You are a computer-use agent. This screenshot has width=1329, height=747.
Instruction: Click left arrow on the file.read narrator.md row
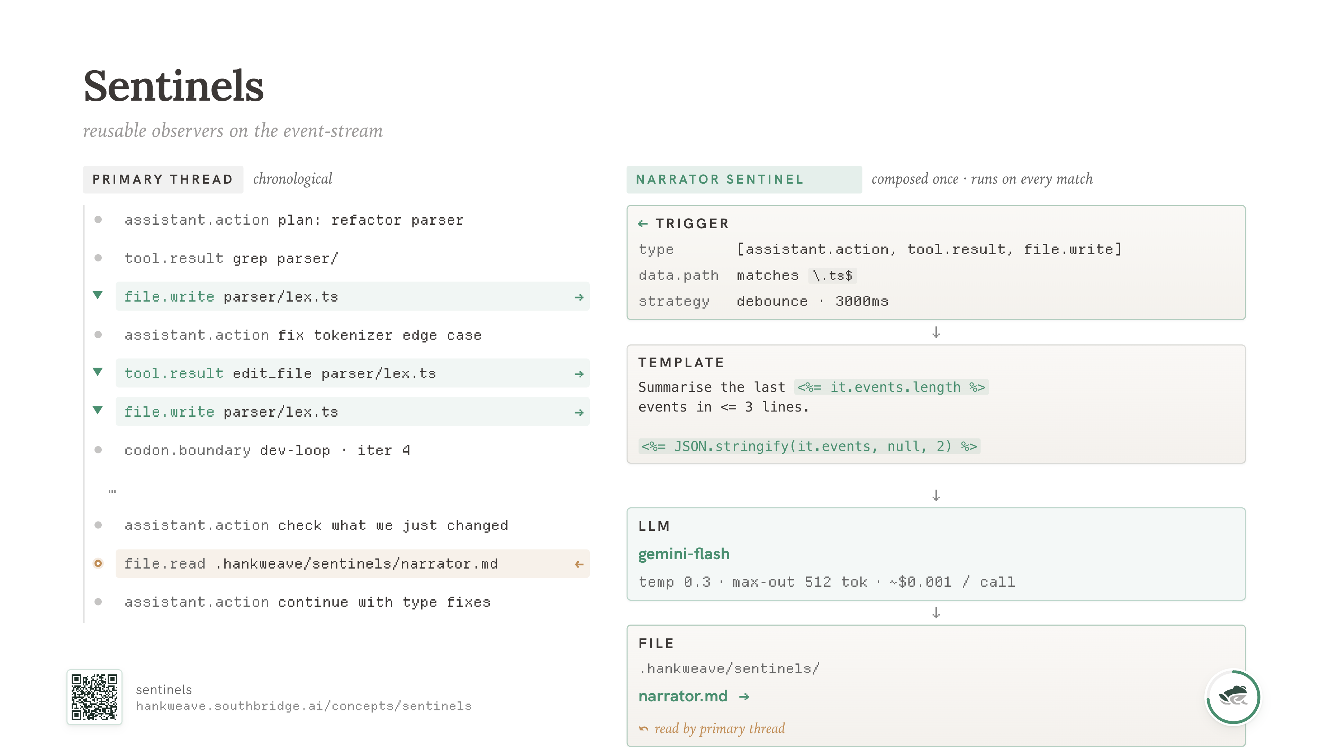coord(579,564)
